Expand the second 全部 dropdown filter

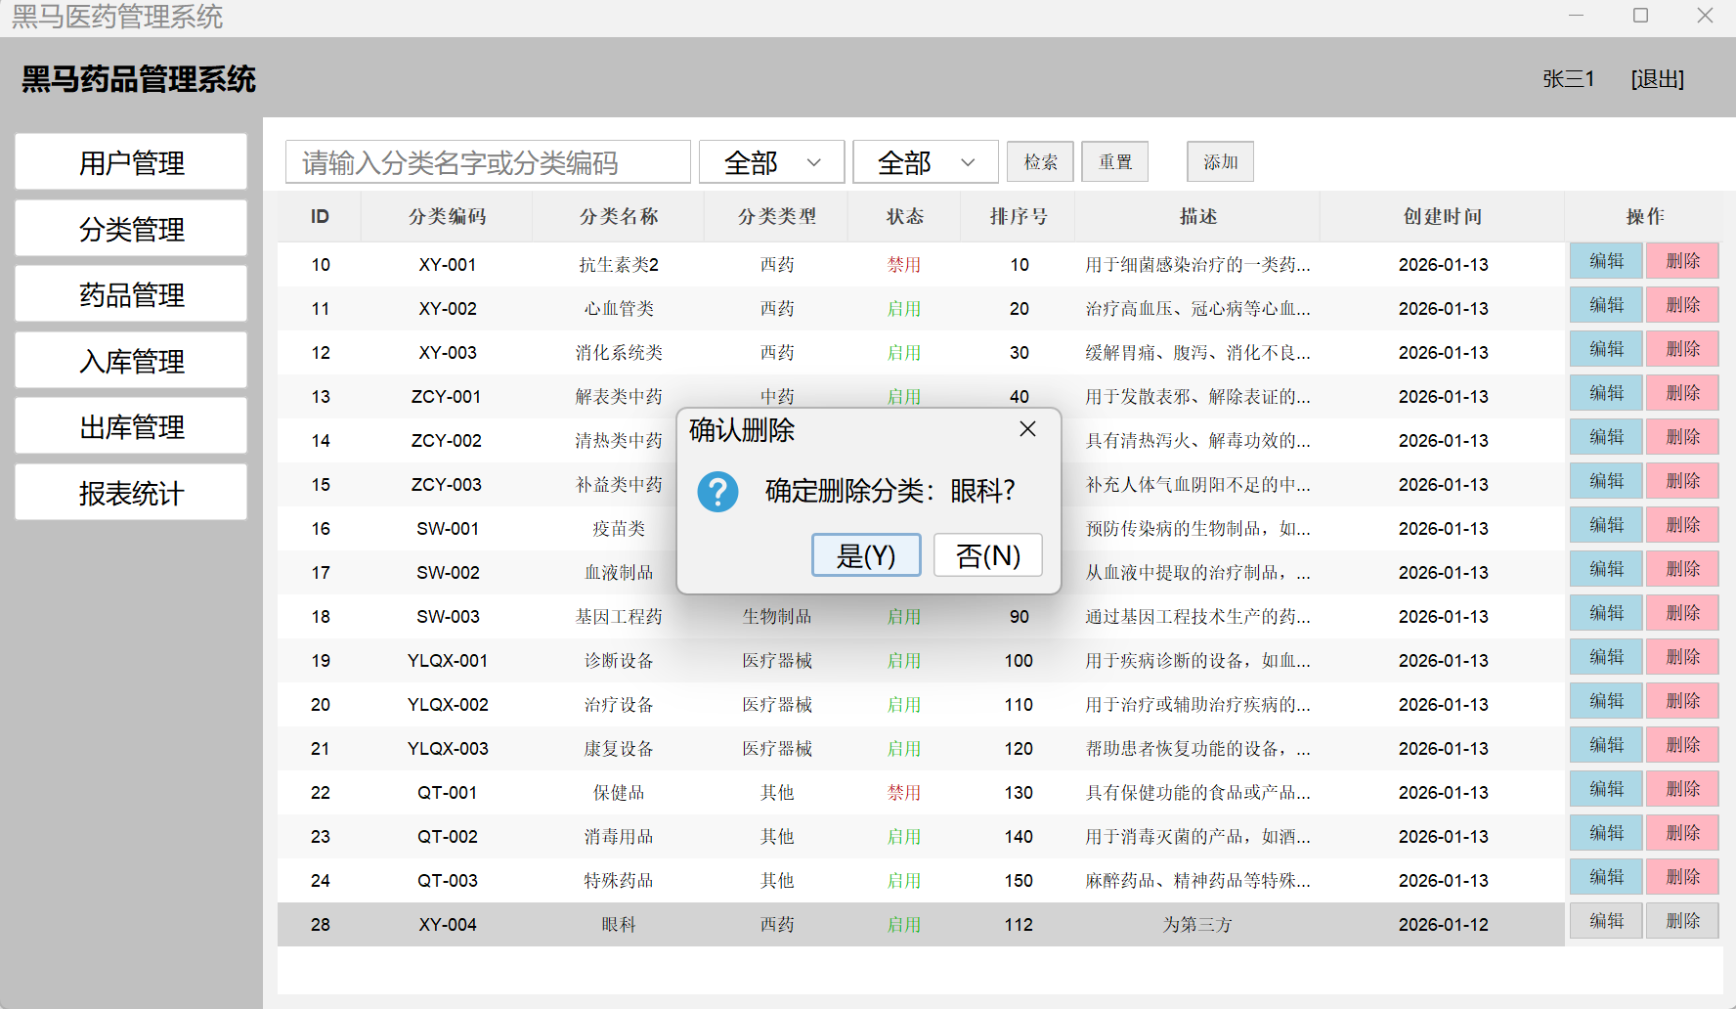pos(925,162)
